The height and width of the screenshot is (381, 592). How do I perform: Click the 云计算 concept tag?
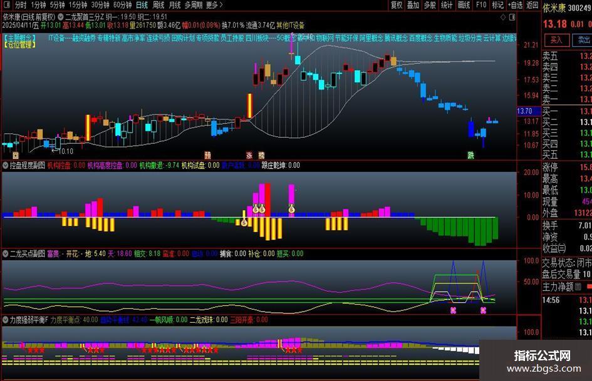pos(492,38)
